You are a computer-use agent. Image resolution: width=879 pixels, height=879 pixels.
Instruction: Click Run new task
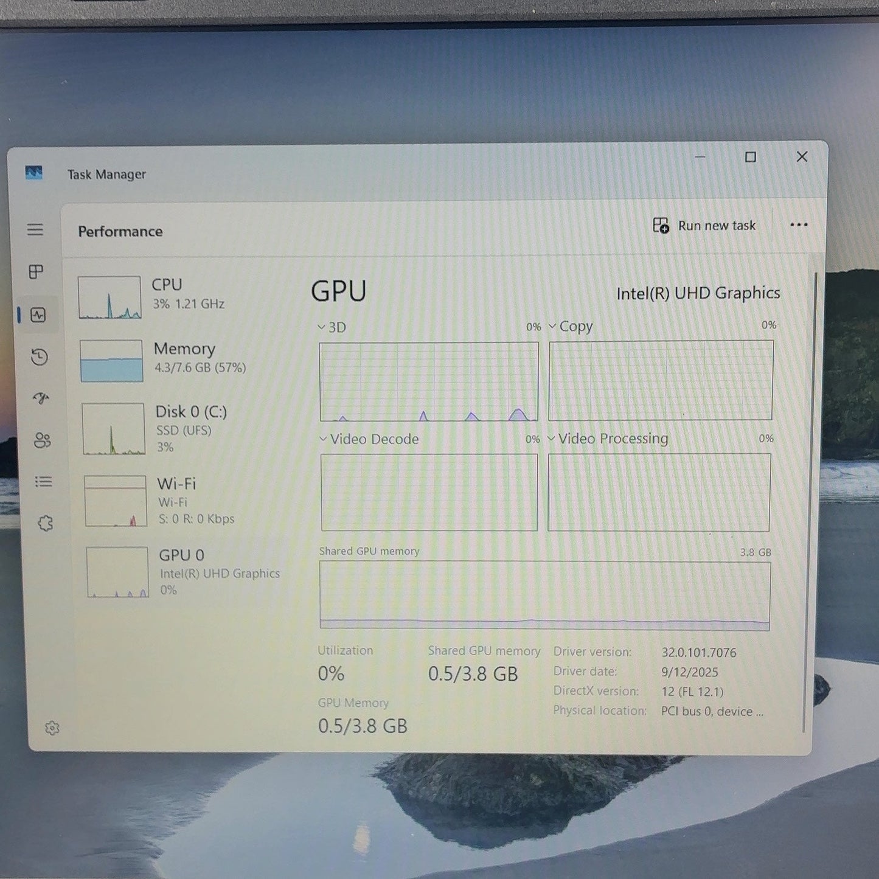coord(704,226)
